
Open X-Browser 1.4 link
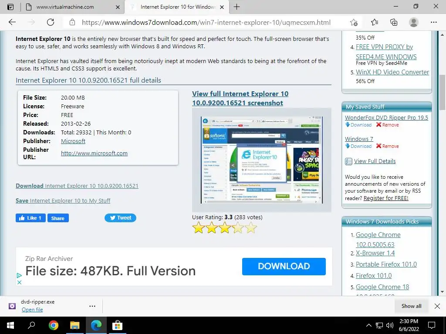(375, 253)
